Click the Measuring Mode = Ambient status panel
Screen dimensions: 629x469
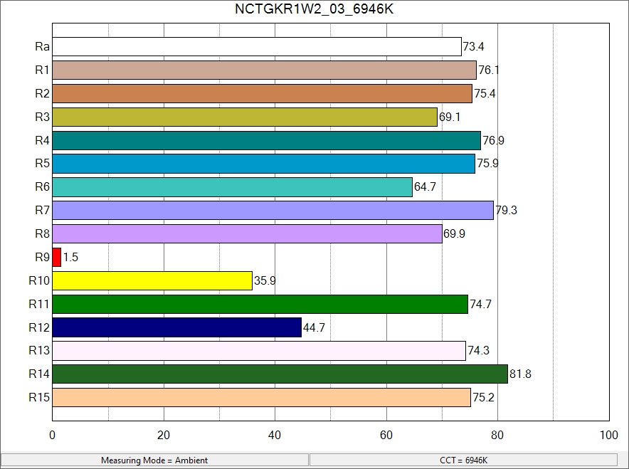point(154,460)
